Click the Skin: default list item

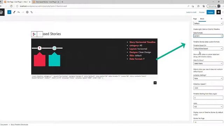coord(135,56)
